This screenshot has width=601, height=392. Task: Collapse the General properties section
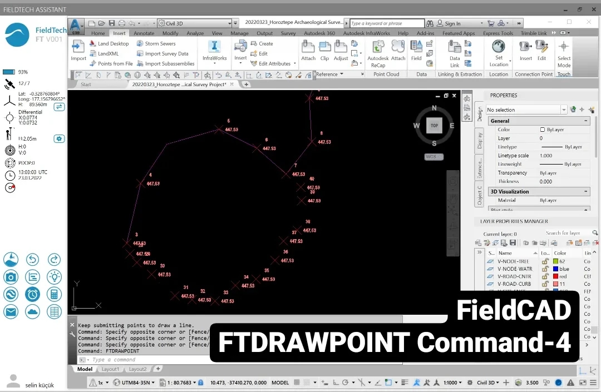tap(585, 121)
